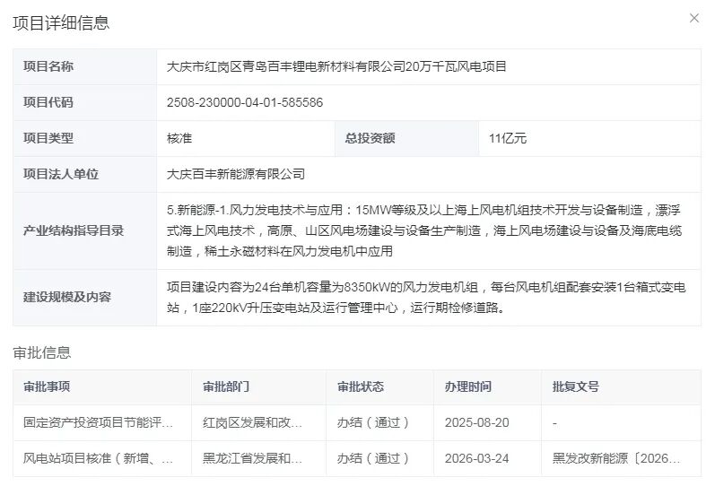Image resolution: width=715 pixels, height=486 pixels.
Task: Open the 黑发改新能源 approval document number
Action: tap(616, 458)
